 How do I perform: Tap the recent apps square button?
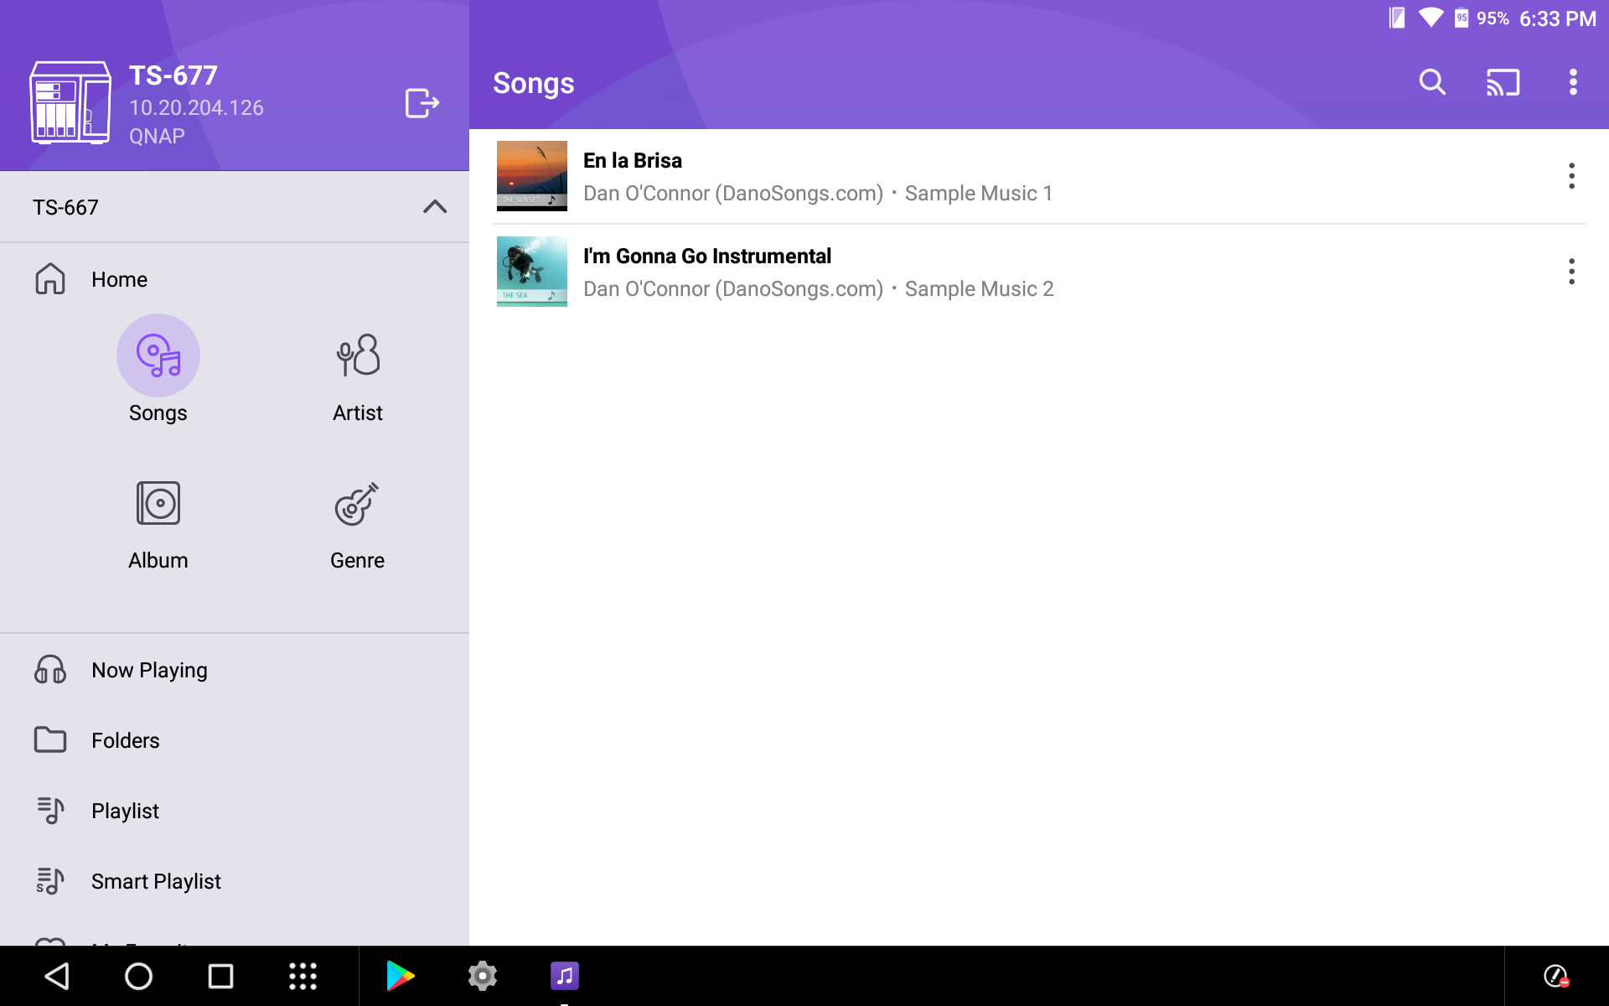(x=220, y=976)
